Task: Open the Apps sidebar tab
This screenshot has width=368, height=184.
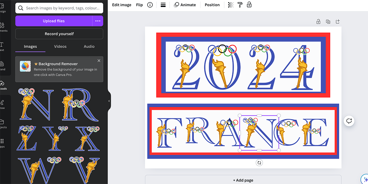Action: click(x=2, y=143)
